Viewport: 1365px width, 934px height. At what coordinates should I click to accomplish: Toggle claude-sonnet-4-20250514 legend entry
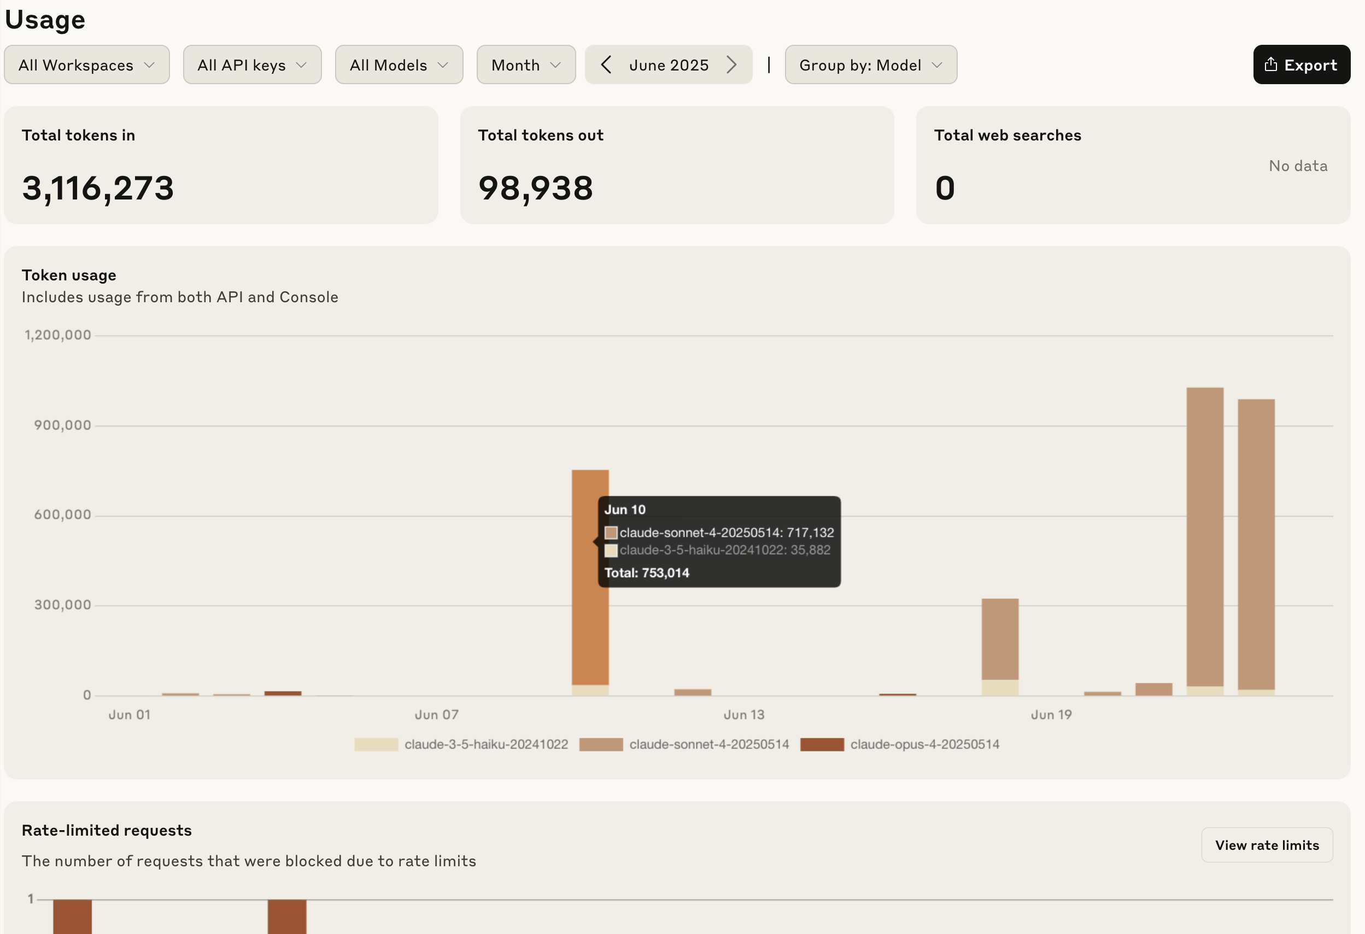point(708,744)
